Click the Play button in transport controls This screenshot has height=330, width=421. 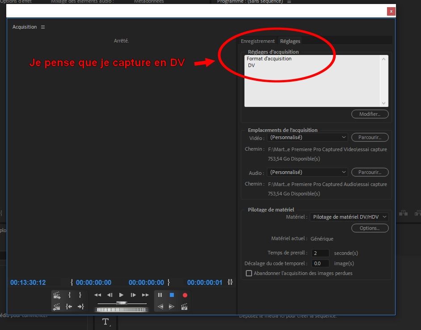pos(121,295)
